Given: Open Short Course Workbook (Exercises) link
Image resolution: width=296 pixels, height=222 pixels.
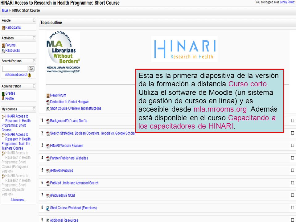Looking at the screenshot, I should click(x=73, y=208).
